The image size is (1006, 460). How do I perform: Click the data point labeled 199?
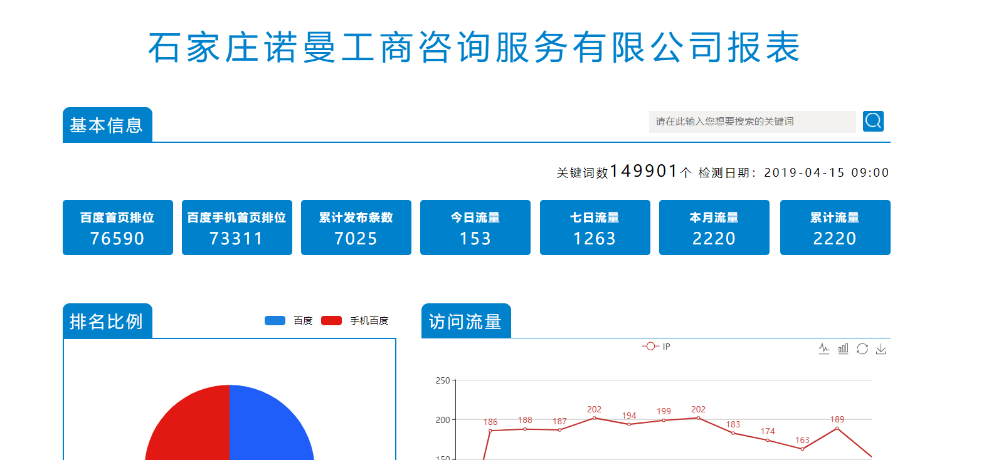tap(664, 421)
